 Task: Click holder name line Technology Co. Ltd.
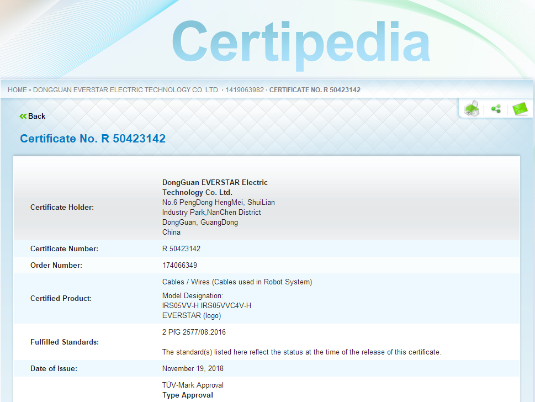pos(197,193)
